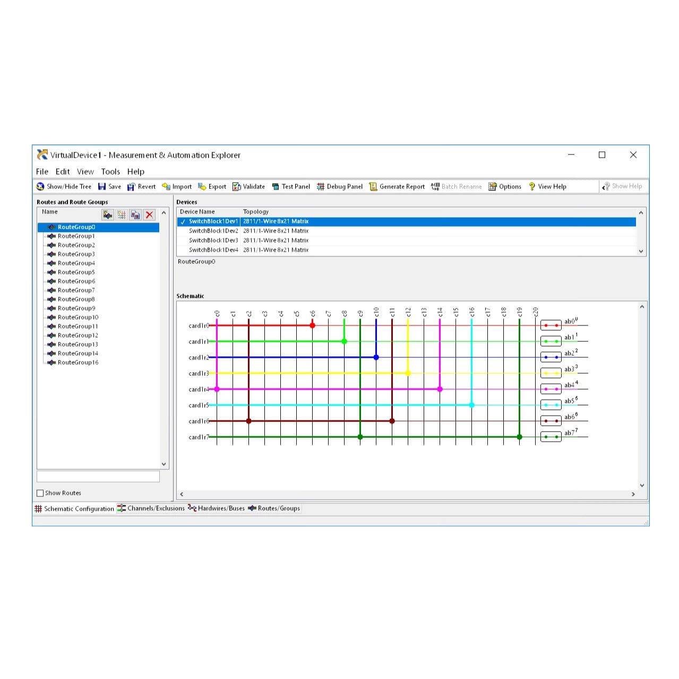Launch the Debug Panel icon
Screen dimensions: 679x679
point(320,186)
